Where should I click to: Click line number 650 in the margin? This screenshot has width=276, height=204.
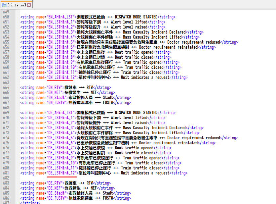pyautogui.click(x=6, y=17)
